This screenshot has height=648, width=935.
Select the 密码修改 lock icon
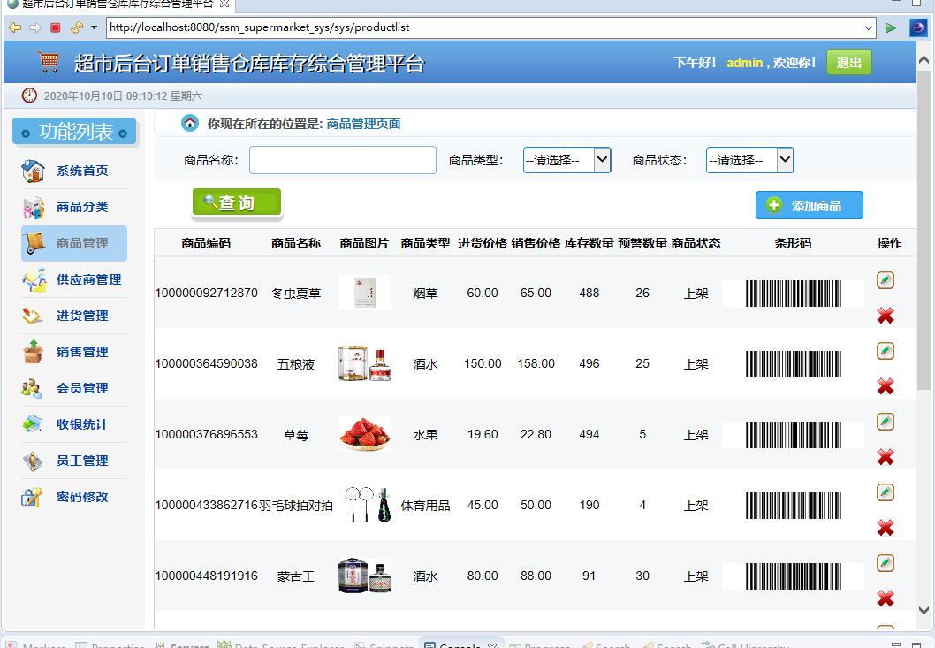(32, 497)
